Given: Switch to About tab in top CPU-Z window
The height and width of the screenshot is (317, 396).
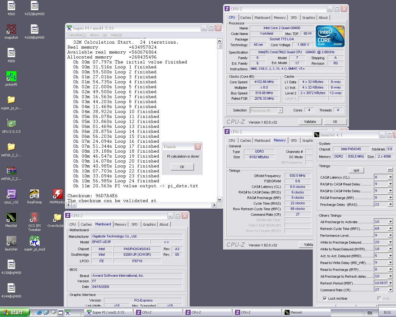Looking at the screenshot, I should point(323,18).
